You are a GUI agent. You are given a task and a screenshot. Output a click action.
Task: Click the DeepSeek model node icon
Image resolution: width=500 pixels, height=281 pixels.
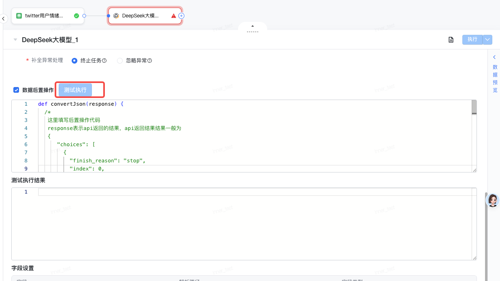116,16
